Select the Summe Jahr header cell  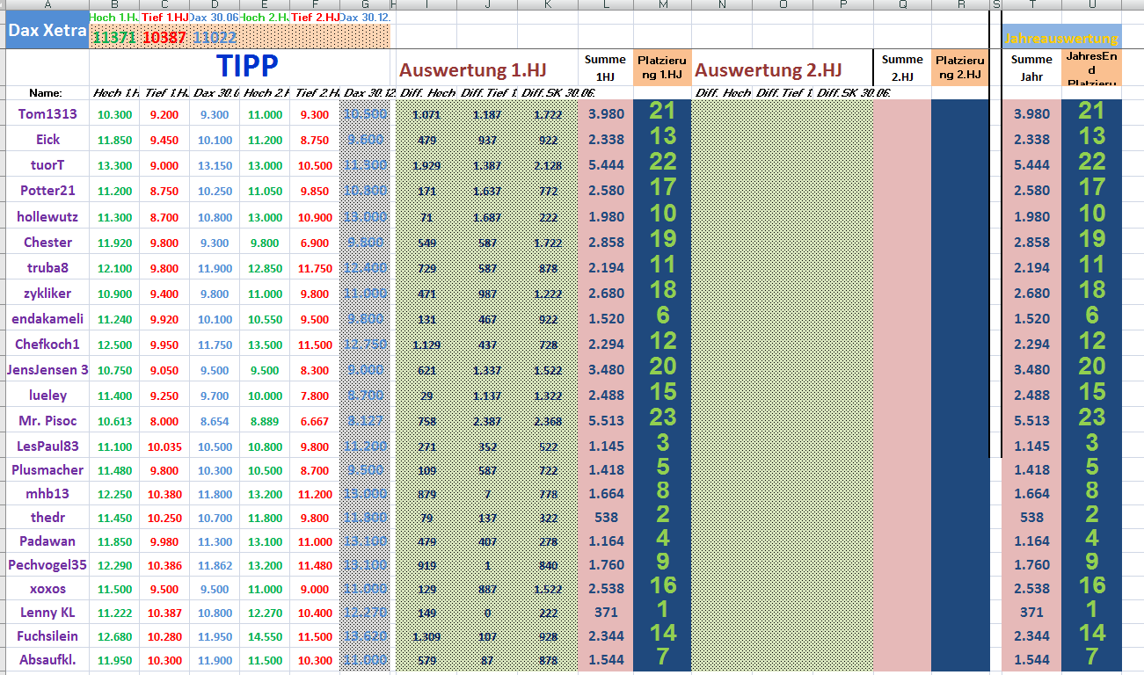tap(1031, 66)
